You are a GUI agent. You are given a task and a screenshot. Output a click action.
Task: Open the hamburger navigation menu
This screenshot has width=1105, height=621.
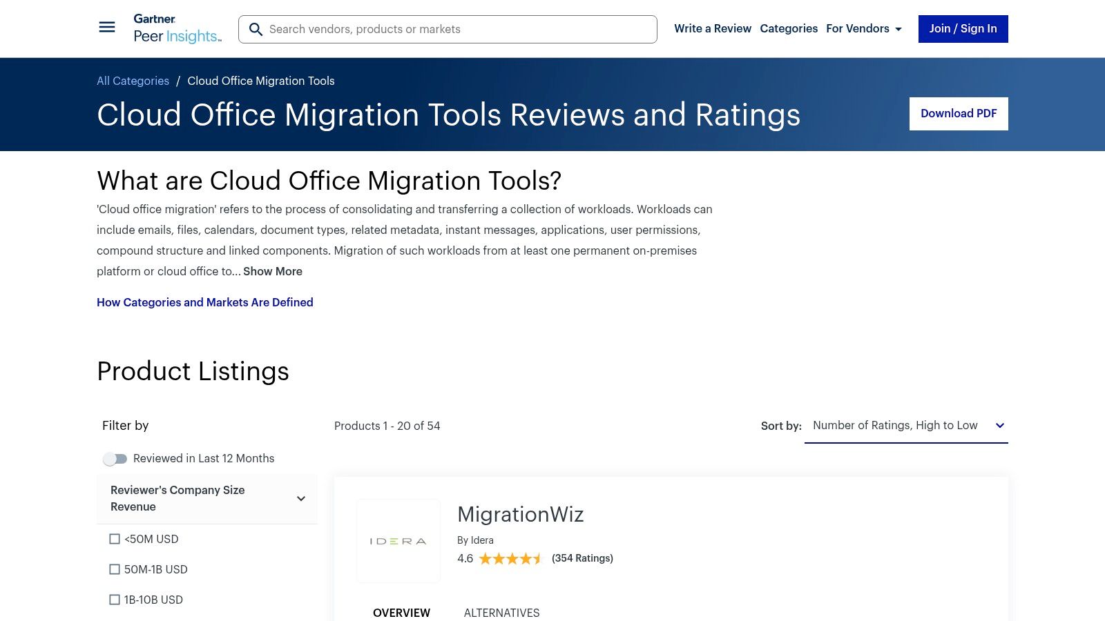pyautogui.click(x=107, y=27)
